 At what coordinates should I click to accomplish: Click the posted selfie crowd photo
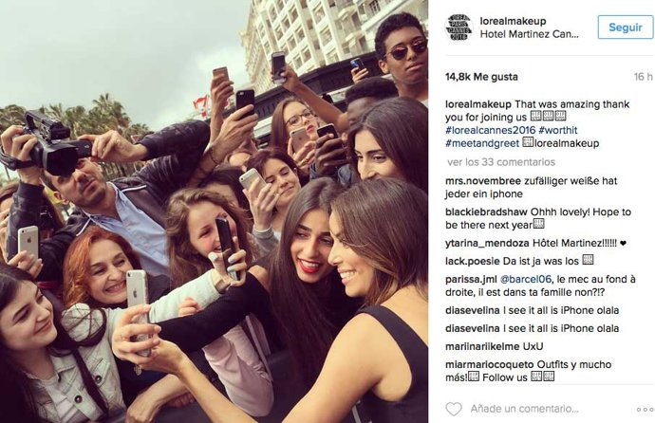[214, 211]
